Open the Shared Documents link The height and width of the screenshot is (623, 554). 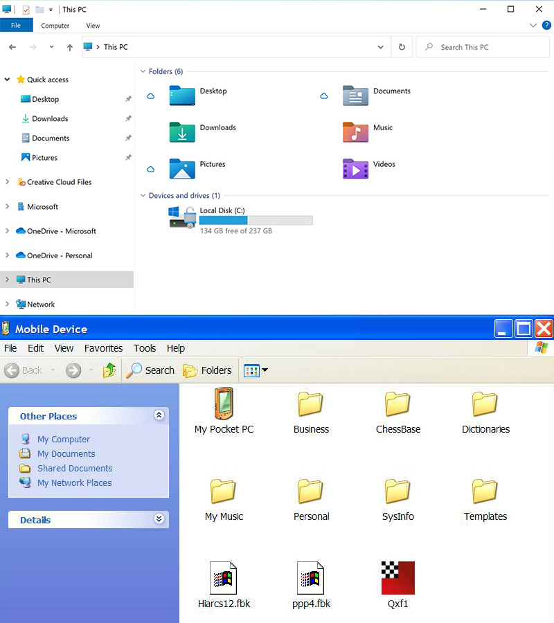pos(75,469)
